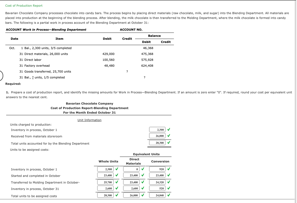The image size is (297, 203).
Task: Open the Cost of Production Report link
Action: (x=24, y=5)
